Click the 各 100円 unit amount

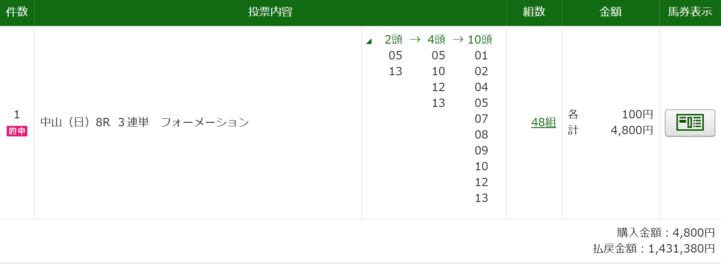610,114
